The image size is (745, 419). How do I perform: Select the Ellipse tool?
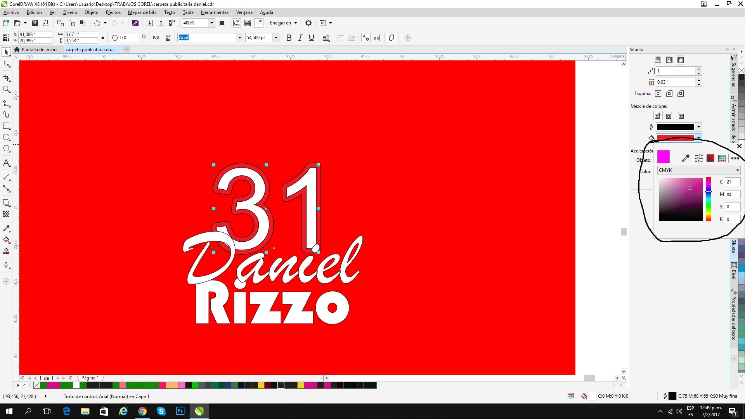6,137
